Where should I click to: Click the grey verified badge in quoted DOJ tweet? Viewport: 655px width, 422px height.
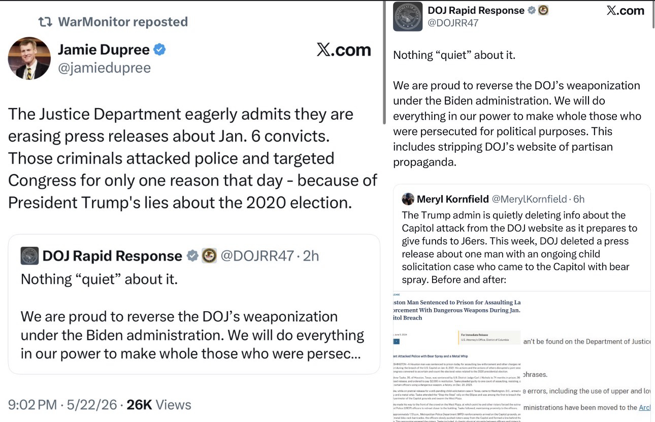pyautogui.click(x=192, y=256)
